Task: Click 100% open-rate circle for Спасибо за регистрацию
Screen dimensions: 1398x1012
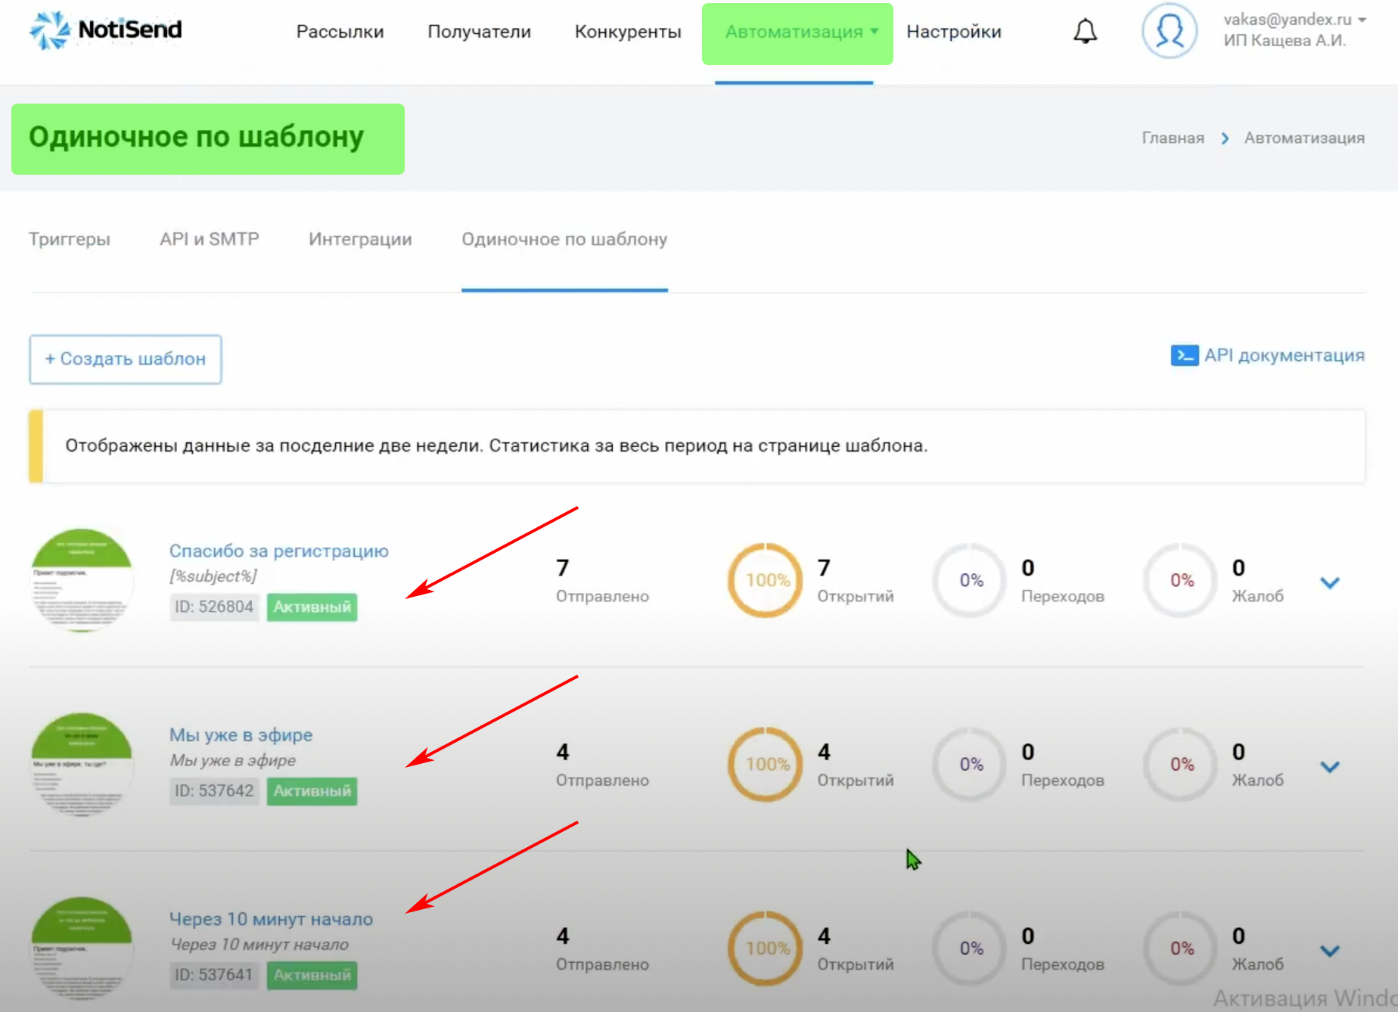Action: 766,580
